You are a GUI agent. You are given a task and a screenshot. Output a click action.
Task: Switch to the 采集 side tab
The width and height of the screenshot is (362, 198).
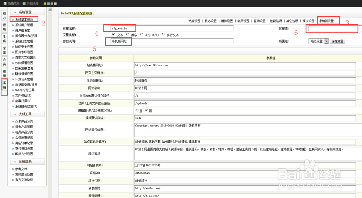[4, 50]
